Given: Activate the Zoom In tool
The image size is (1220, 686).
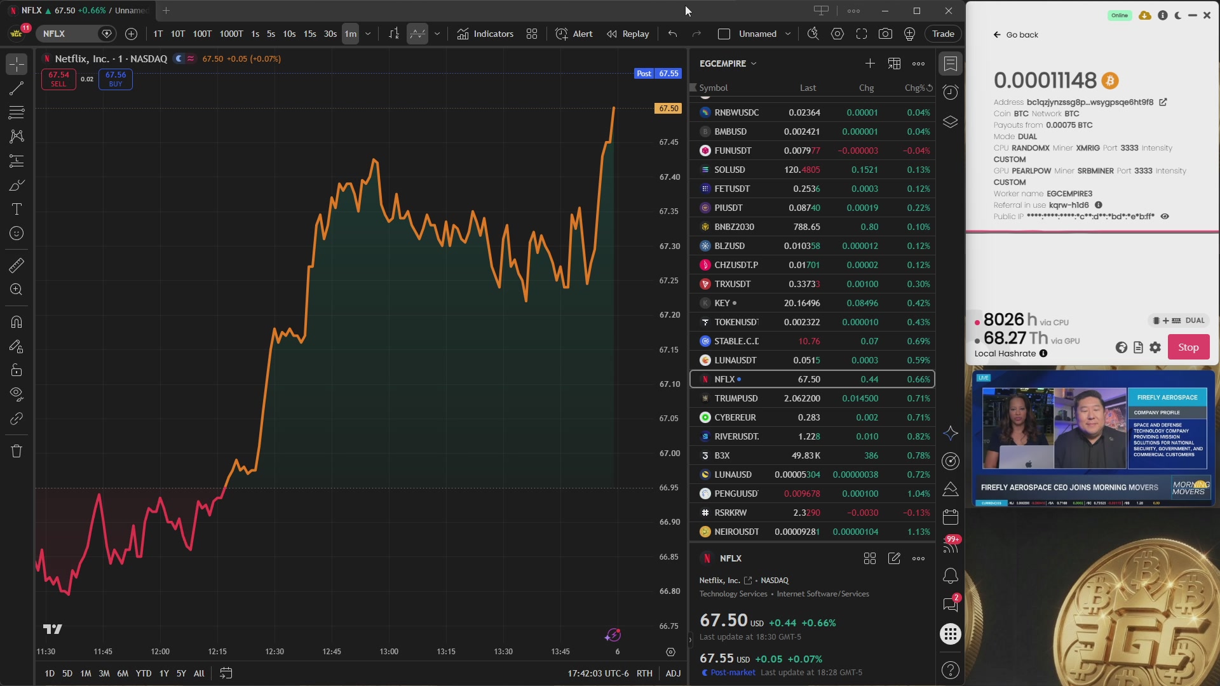Looking at the screenshot, I should click(x=17, y=290).
